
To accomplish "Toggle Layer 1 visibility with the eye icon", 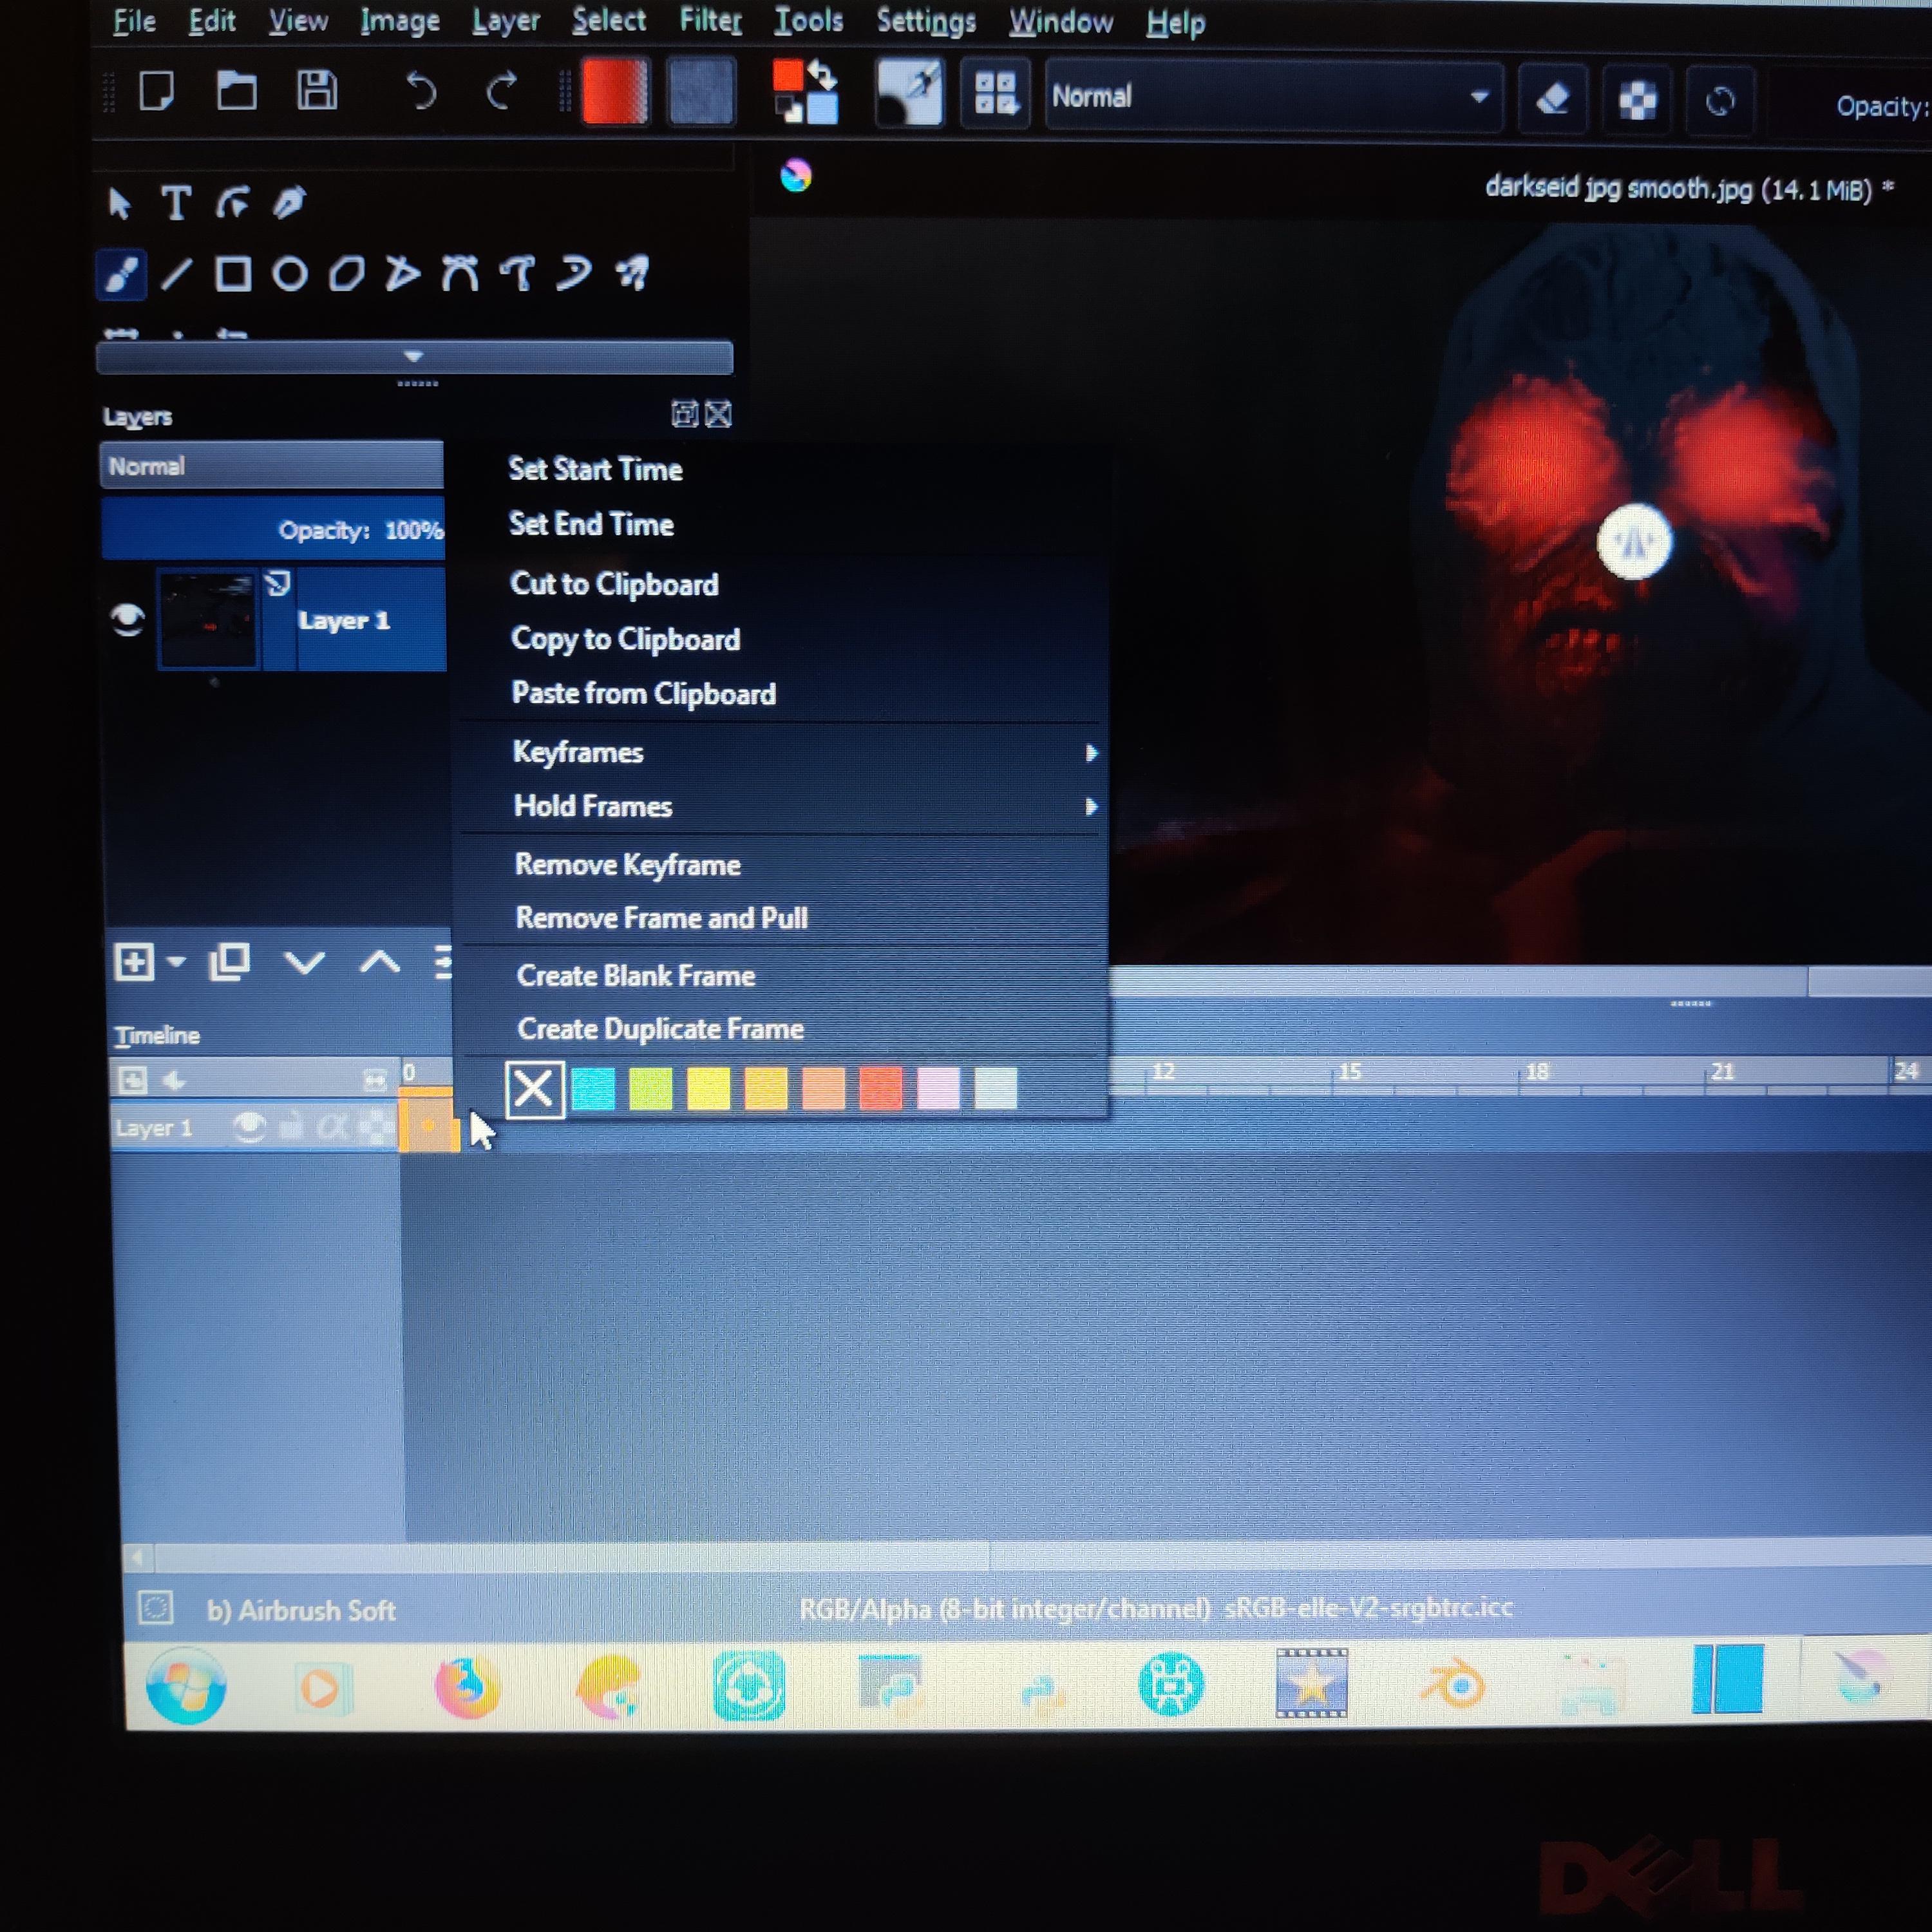I will (x=126, y=620).
